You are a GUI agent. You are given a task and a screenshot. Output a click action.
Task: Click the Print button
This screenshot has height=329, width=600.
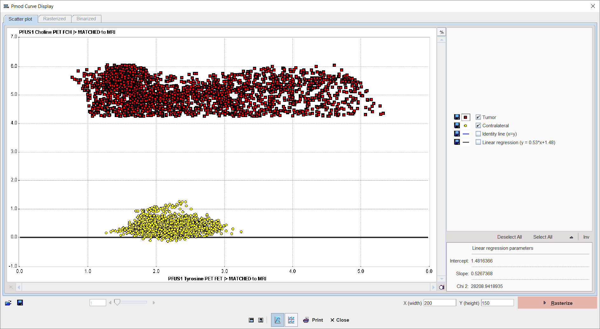tap(313, 320)
